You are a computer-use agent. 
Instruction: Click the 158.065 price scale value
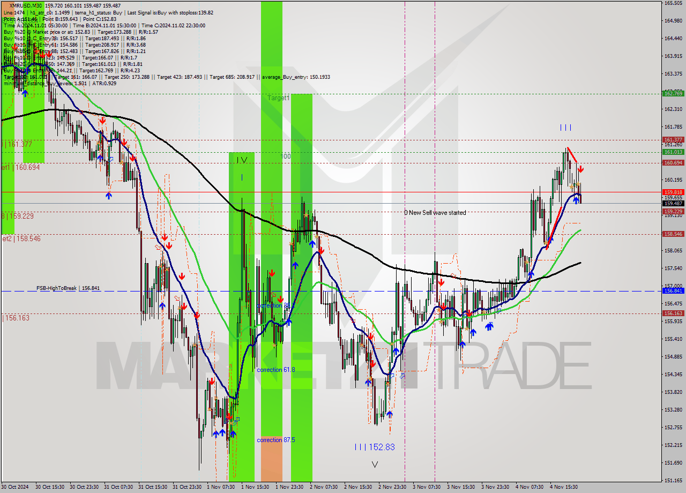[x=673, y=250]
